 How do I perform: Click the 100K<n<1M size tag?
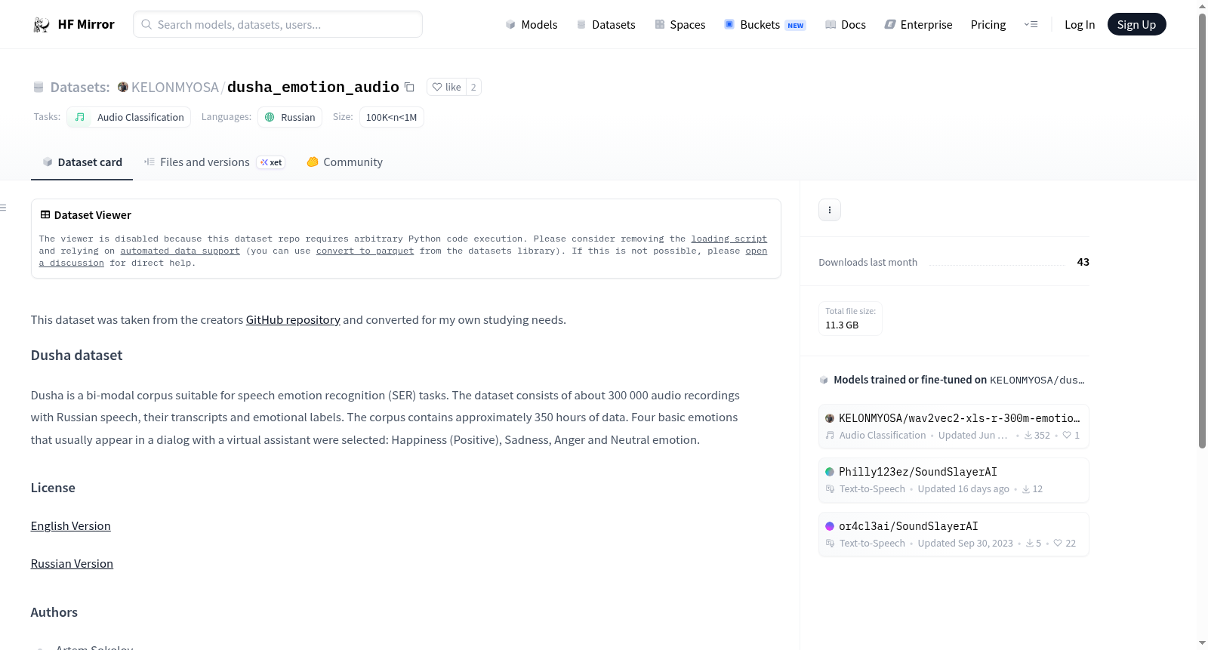tap(391, 117)
